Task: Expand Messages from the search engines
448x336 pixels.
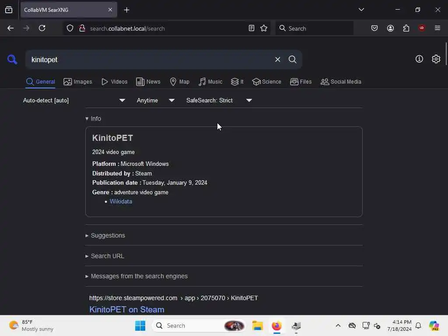Action: click(x=136, y=276)
